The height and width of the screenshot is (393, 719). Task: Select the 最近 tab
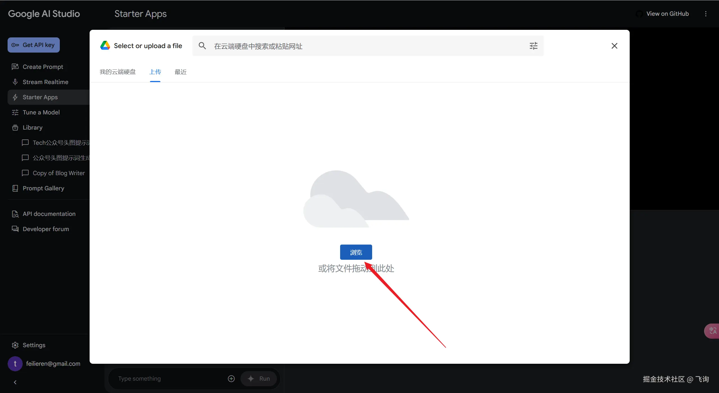180,72
